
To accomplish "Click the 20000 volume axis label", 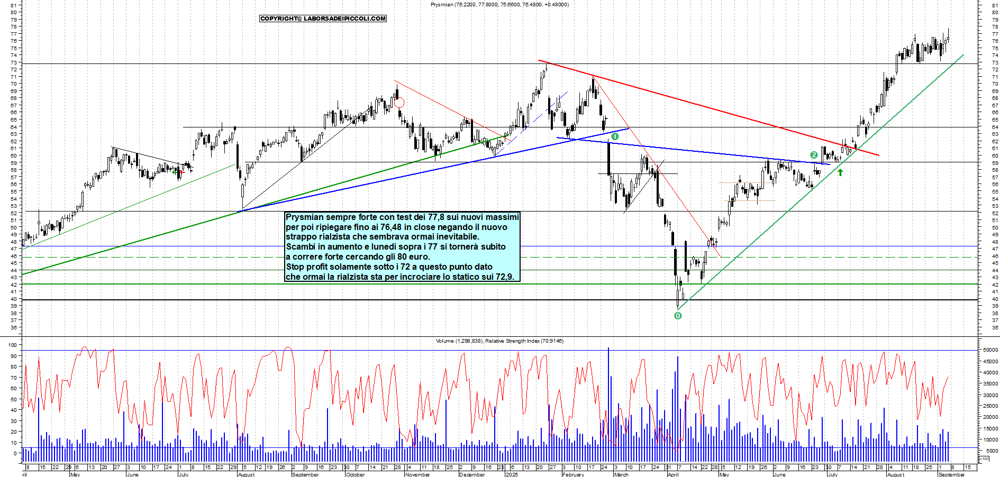I will pos(990,417).
